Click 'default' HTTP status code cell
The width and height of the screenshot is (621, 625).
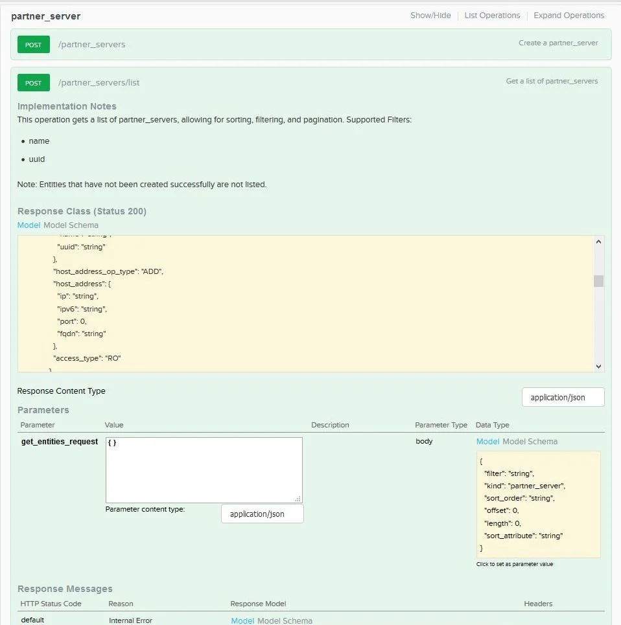point(32,620)
